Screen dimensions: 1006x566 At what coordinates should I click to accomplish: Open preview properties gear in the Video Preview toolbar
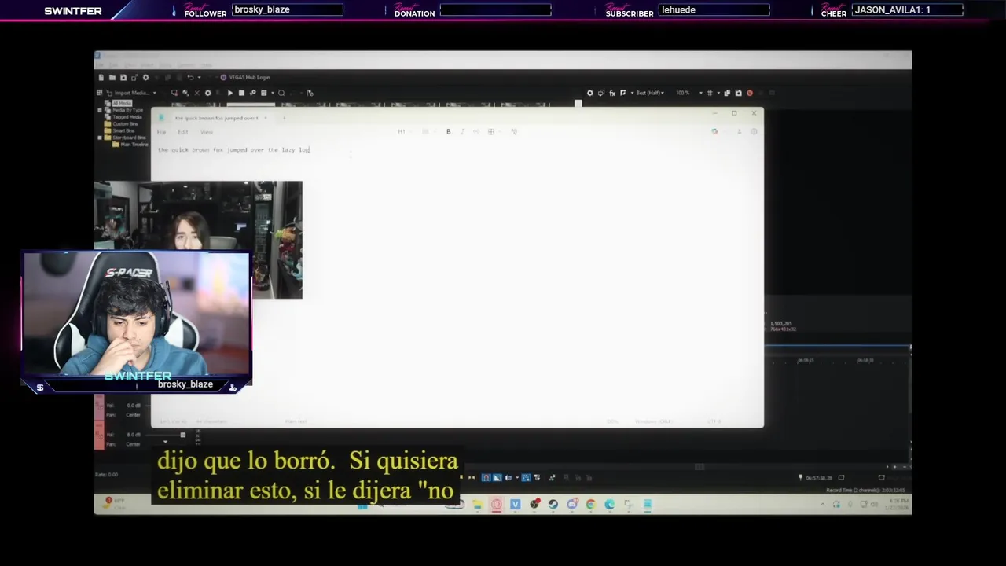click(x=589, y=93)
